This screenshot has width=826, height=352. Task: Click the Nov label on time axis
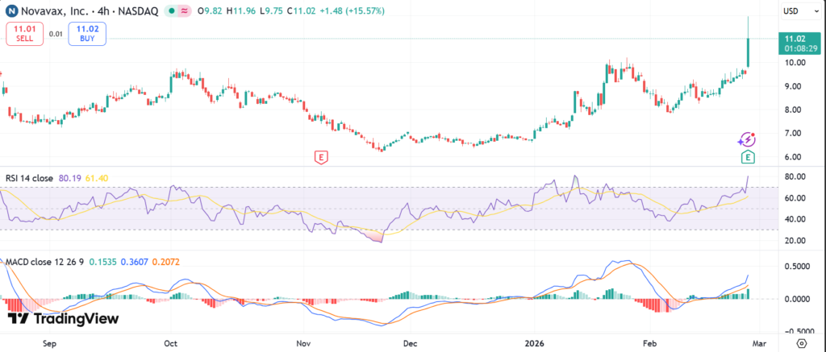[303, 342]
